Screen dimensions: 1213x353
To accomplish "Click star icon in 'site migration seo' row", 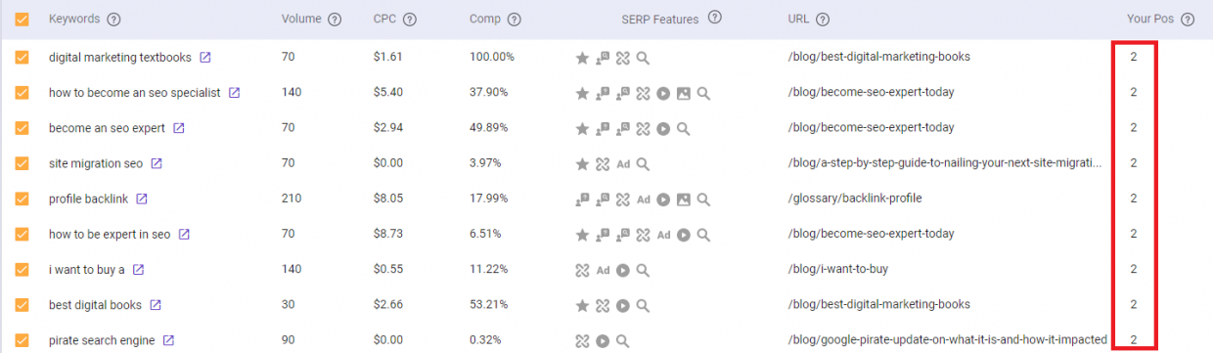I will (x=582, y=163).
